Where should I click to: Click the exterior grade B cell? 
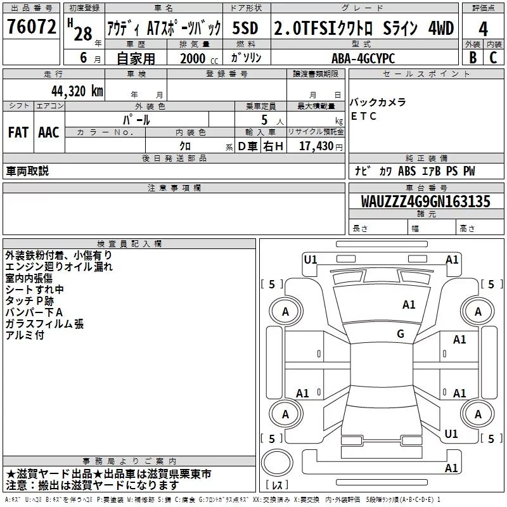pyautogui.click(x=473, y=58)
